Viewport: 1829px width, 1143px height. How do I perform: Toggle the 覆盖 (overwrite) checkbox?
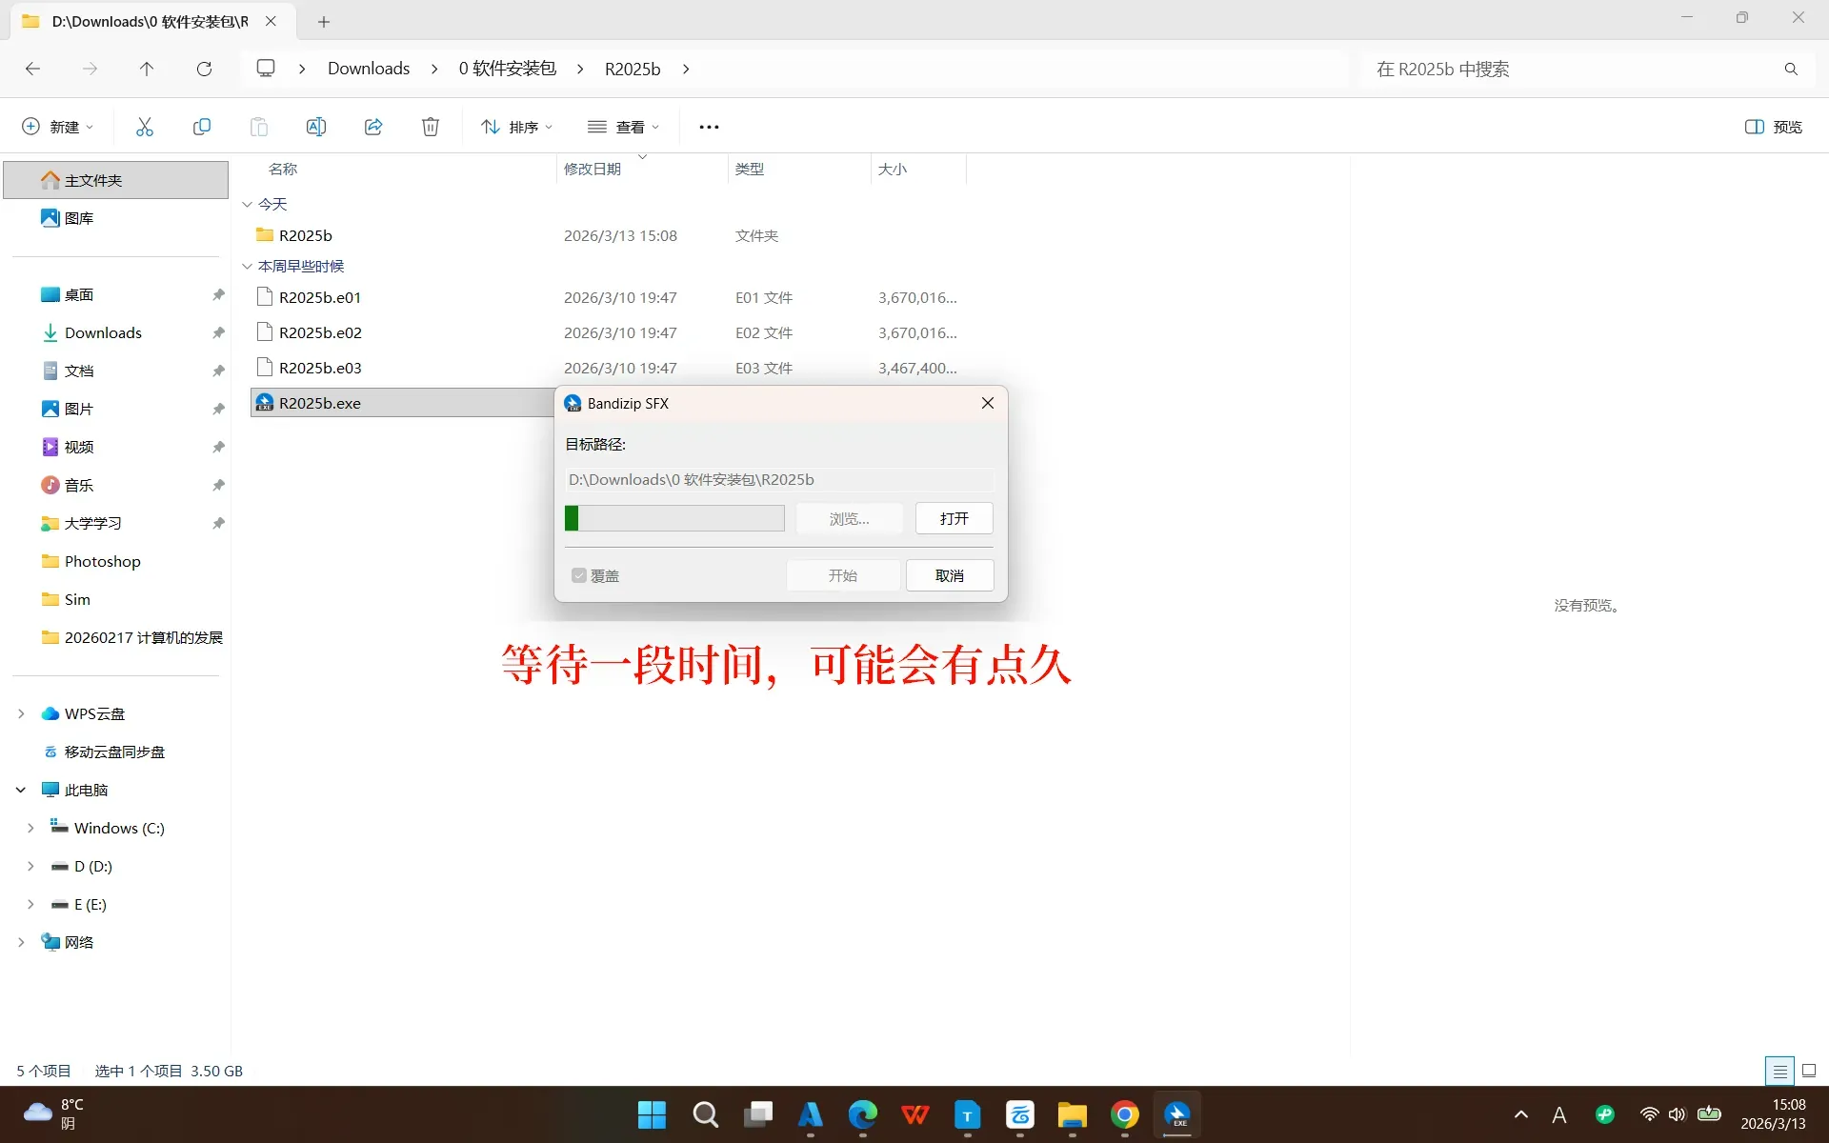pos(579,575)
